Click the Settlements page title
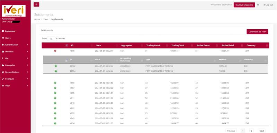This screenshot has height=133, width=277. [x=44, y=14]
